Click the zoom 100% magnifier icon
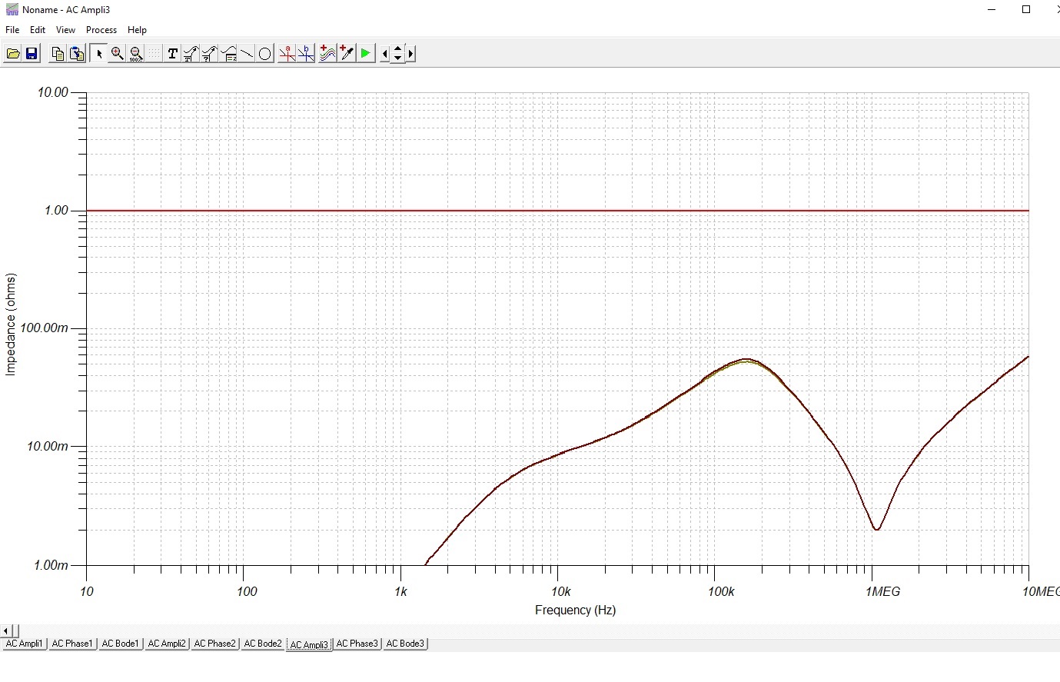 (x=135, y=54)
